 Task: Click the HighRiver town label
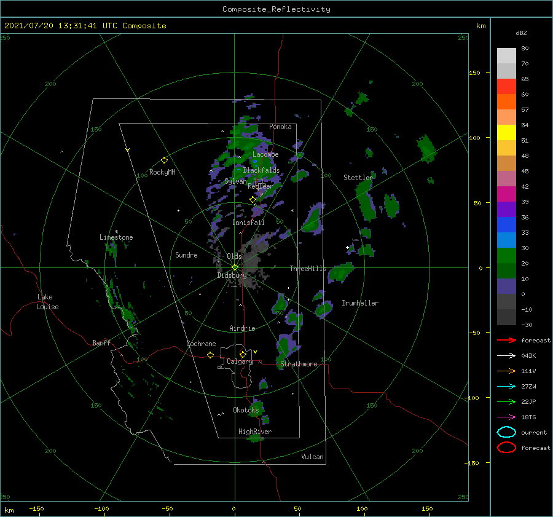255,432
